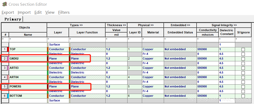Click ART04 Not embedded status cell
This screenshot has height=104, width=254.
[180, 77]
